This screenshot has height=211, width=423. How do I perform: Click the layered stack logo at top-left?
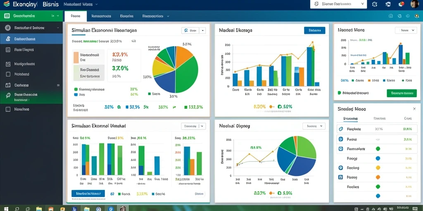[x=7, y=4]
